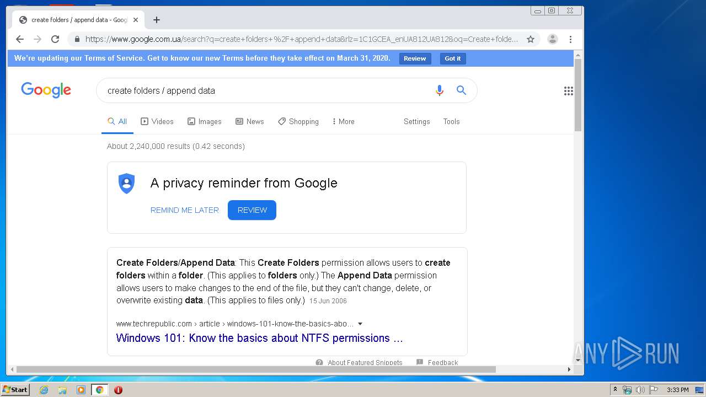Switch to Videos results
Viewport: 706px width, 397px height.
tap(157, 121)
